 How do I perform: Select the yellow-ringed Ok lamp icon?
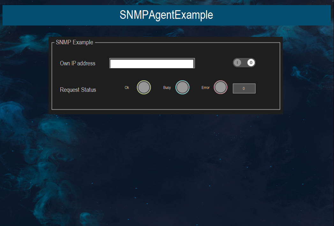click(144, 87)
